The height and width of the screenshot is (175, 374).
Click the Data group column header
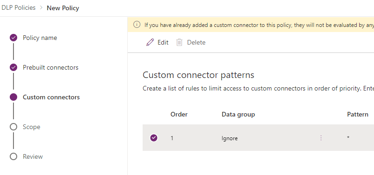pyautogui.click(x=238, y=115)
